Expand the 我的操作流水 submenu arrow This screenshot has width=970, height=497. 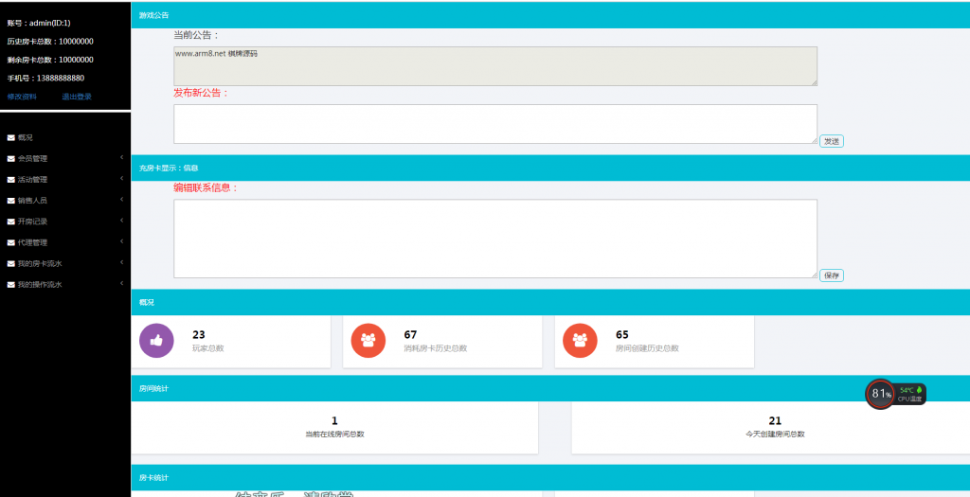click(x=122, y=284)
